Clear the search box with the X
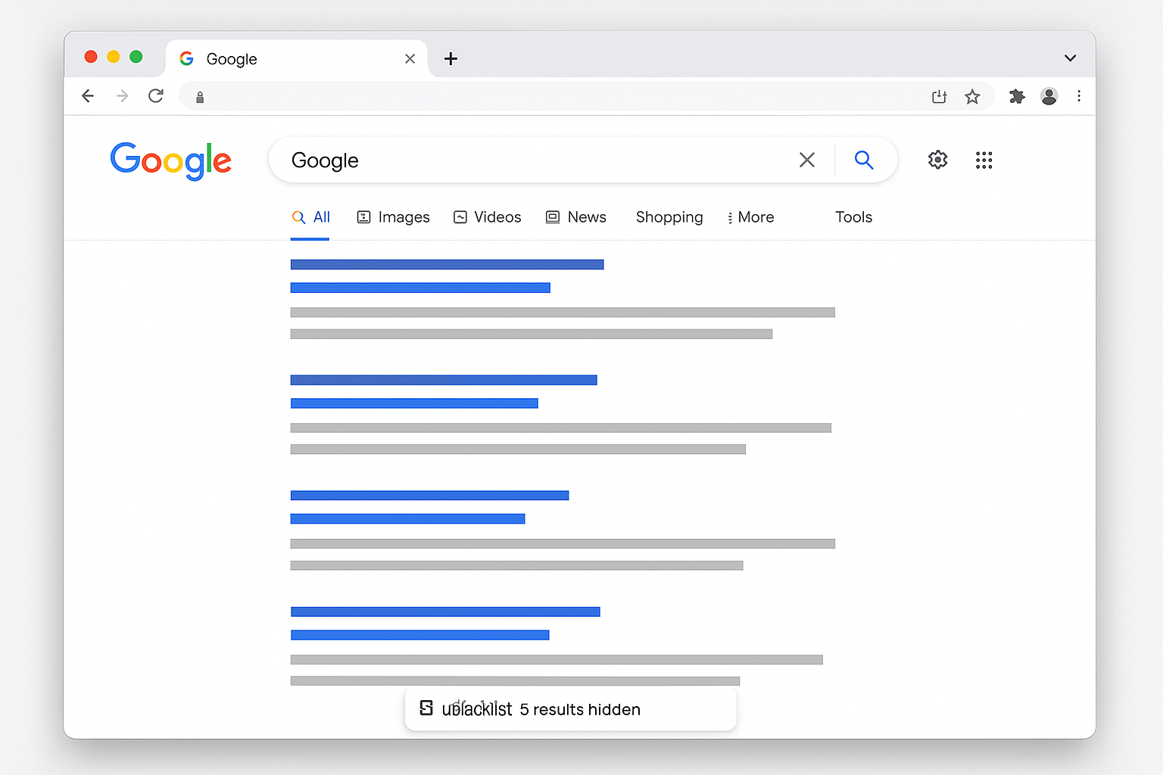 point(806,160)
